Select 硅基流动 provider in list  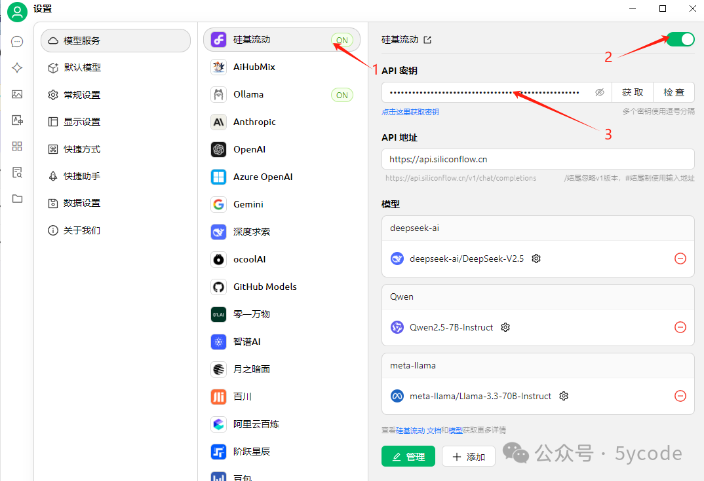[x=281, y=39]
